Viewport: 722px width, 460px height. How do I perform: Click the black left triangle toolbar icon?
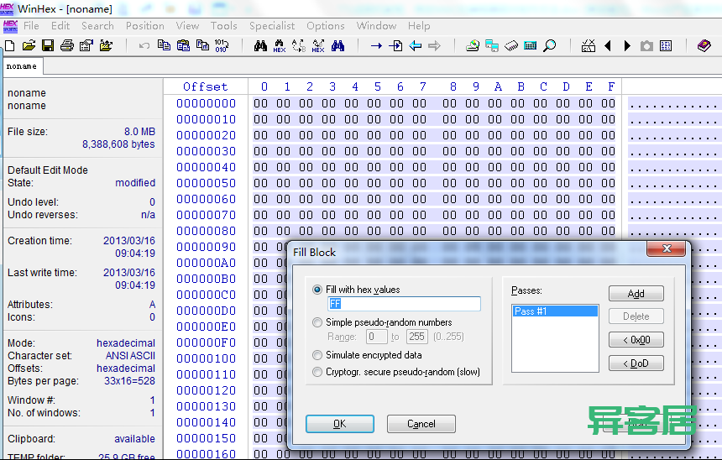(x=608, y=45)
